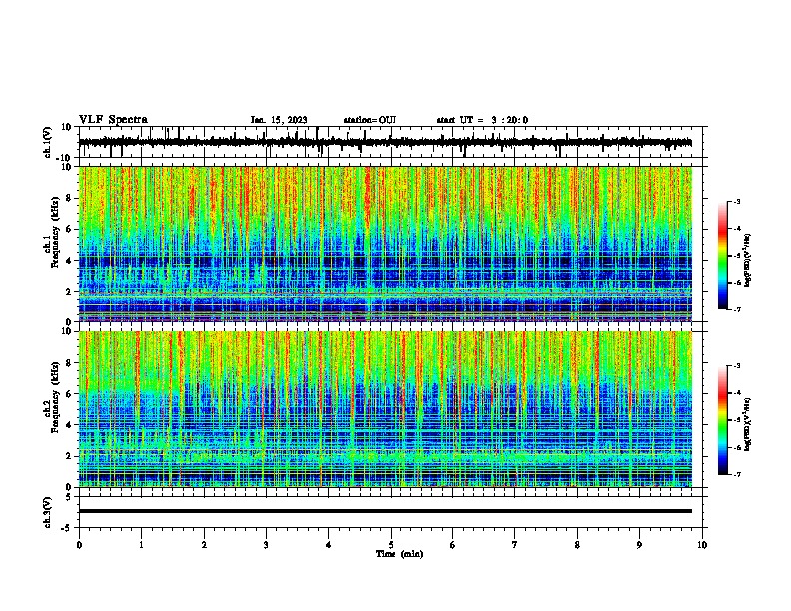Click the "4" frequency tick of ch.1 spectrogram

(x=69, y=261)
